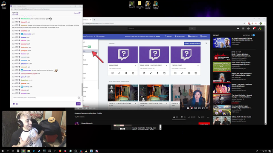Switch to Chrome on the taskbar
The width and height of the screenshot is (273, 153).
tap(23, 151)
